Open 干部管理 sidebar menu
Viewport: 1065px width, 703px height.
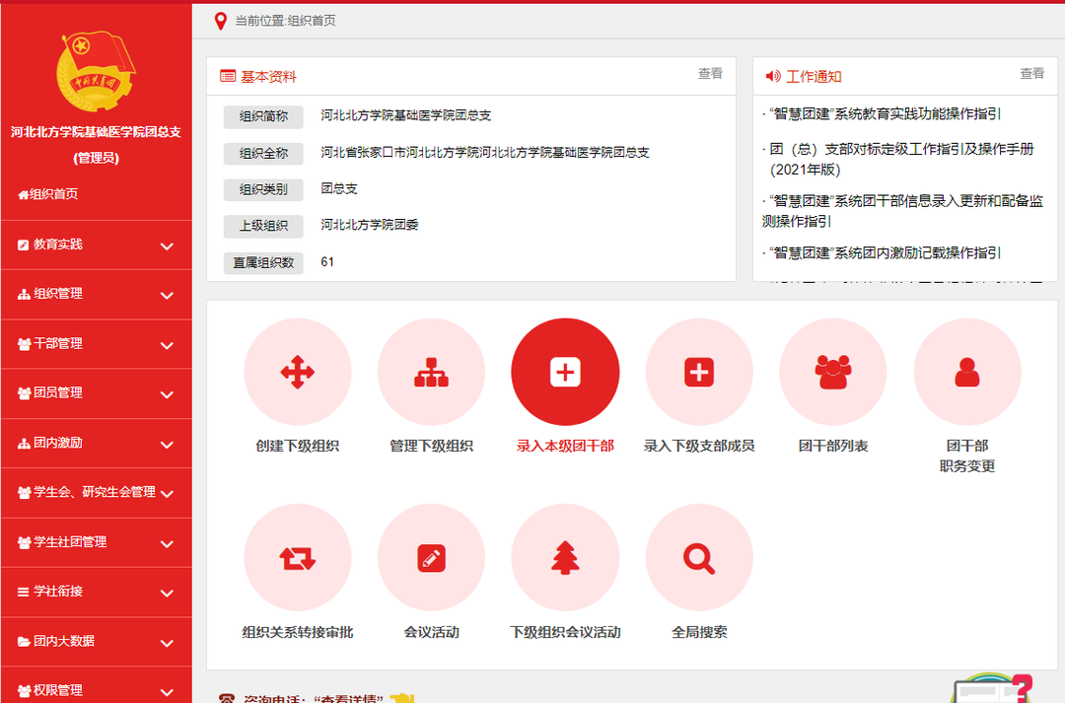[97, 344]
